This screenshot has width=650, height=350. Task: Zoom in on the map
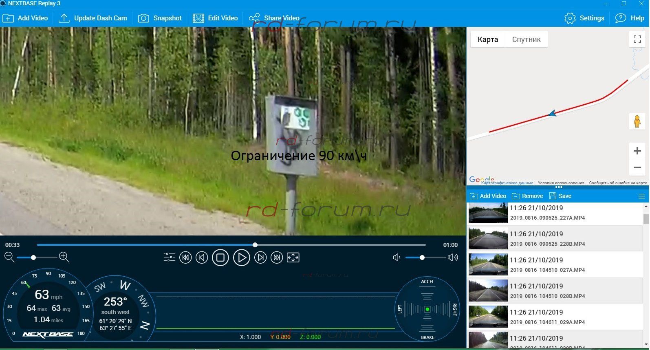(637, 151)
